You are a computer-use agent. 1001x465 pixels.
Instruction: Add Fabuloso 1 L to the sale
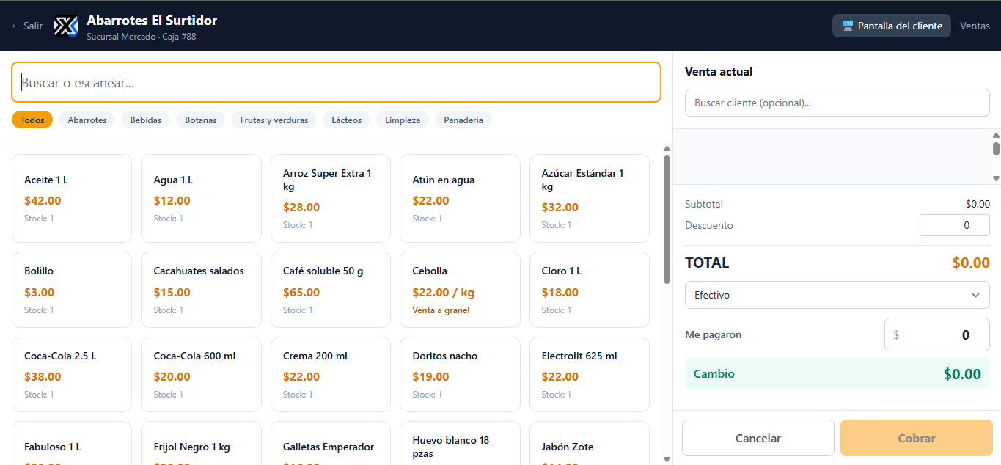click(72, 444)
